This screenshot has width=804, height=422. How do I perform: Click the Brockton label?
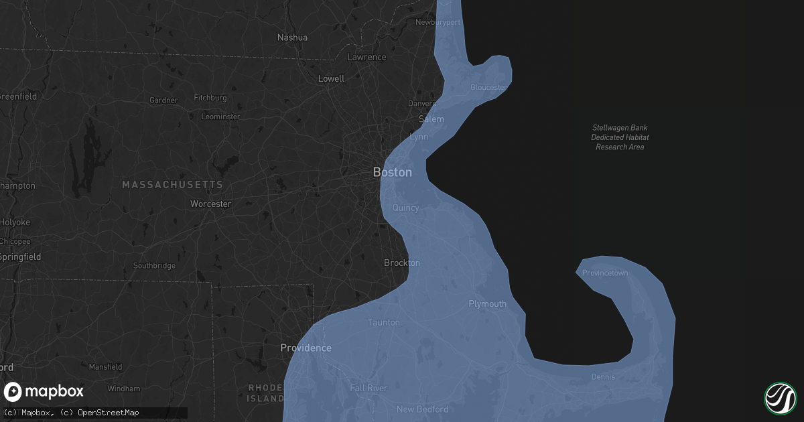tap(402, 263)
